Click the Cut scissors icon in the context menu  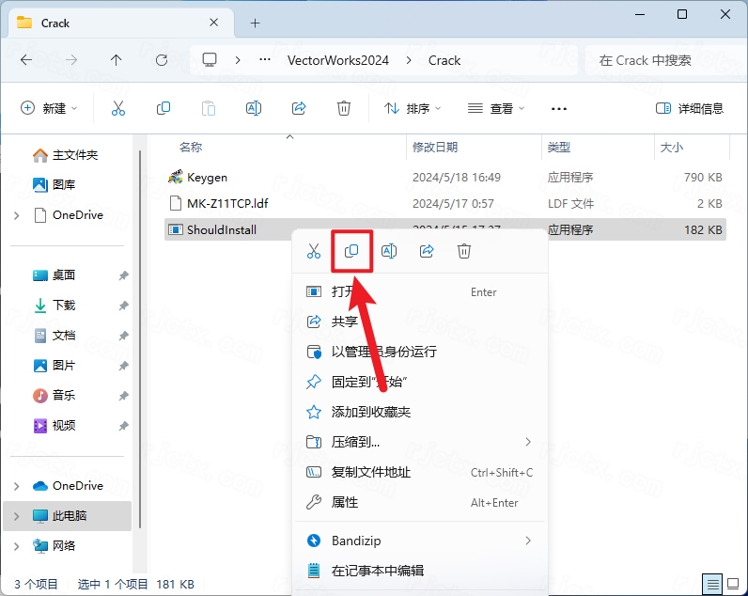point(314,251)
